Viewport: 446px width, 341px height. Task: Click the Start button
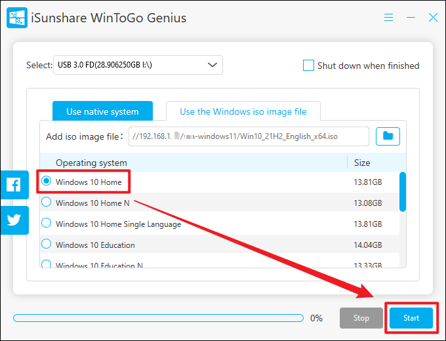click(x=411, y=317)
